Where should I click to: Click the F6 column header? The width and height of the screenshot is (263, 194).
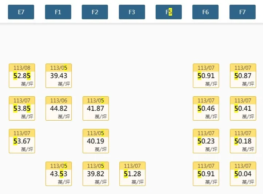206,12
